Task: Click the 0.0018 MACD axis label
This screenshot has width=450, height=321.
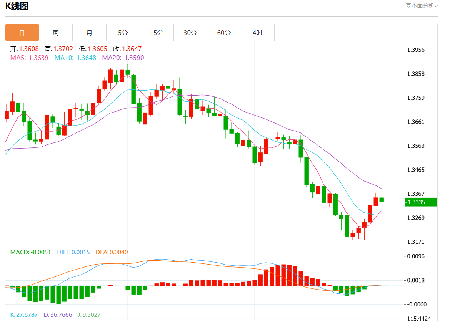Action: [416, 280]
